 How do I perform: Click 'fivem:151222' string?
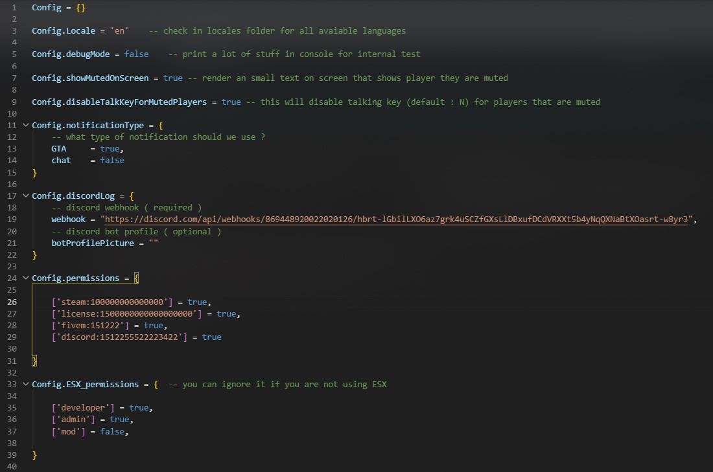pyautogui.click(x=90, y=326)
